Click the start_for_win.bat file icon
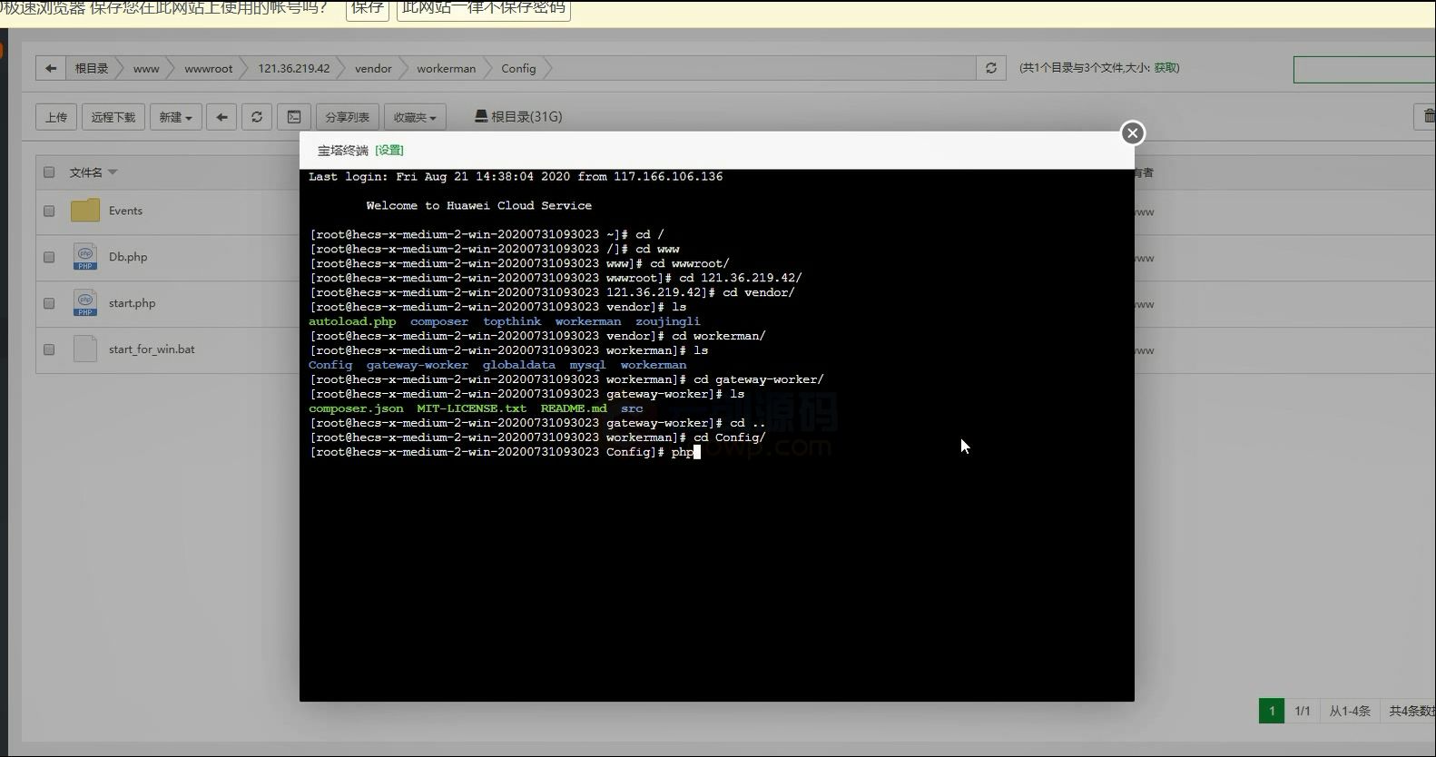This screenshot has height=757, width=1436. pos(85,349)
